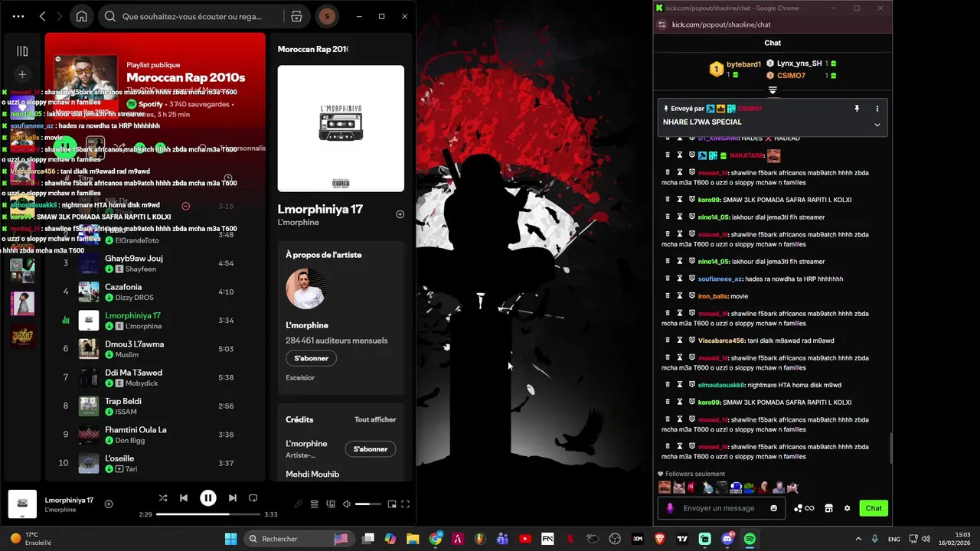Image resolution: width=980 pixels, height=551 pixels.
Task: Go to Spotify Home
Action: [81, 16]
